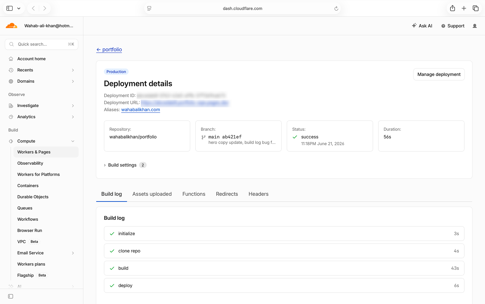Expand the Domains chevron

pos(73,81)
